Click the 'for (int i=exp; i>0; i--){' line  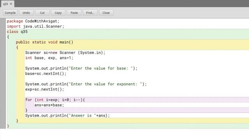tap(55, 100)
